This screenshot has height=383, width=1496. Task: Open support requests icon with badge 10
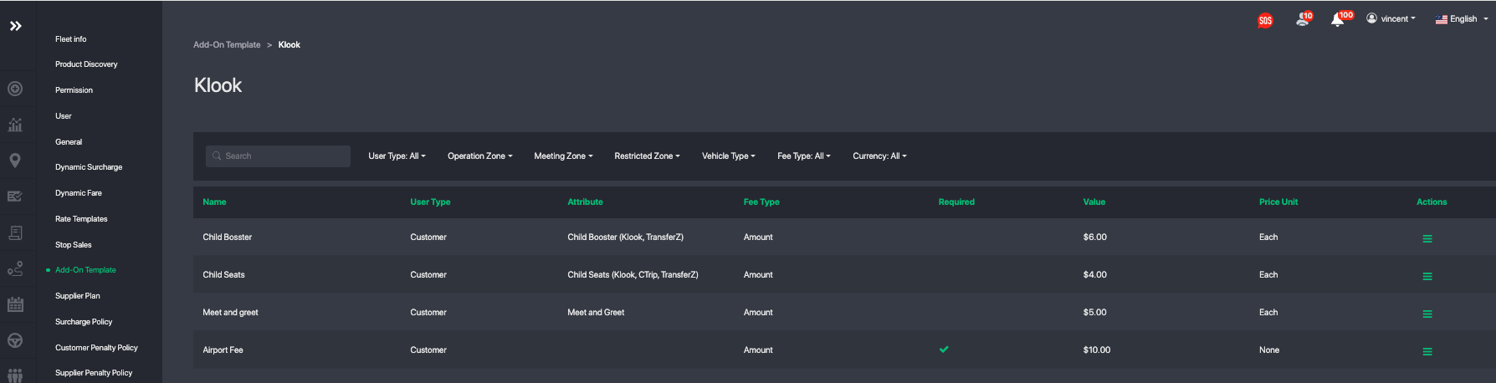click(x=1304, y=18)
